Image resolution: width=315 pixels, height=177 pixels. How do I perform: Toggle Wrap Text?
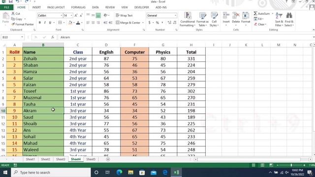coord(124,15)
